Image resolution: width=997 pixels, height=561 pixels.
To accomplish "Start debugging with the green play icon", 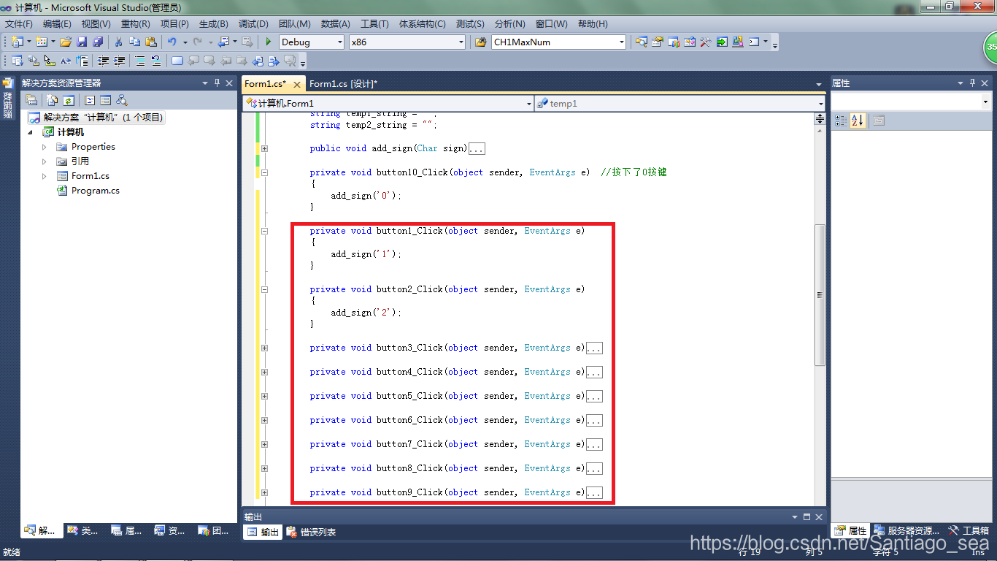I will click(269, 42).
